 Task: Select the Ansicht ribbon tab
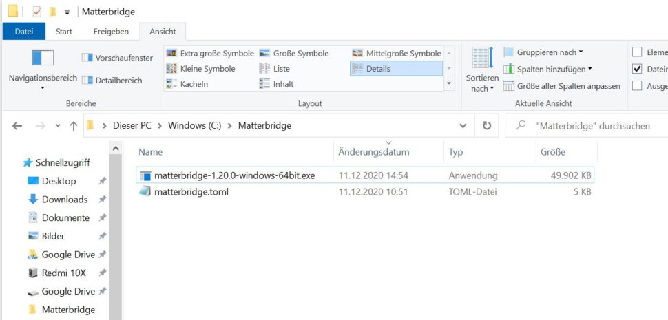pyautogui.click(x=163, y=32)
